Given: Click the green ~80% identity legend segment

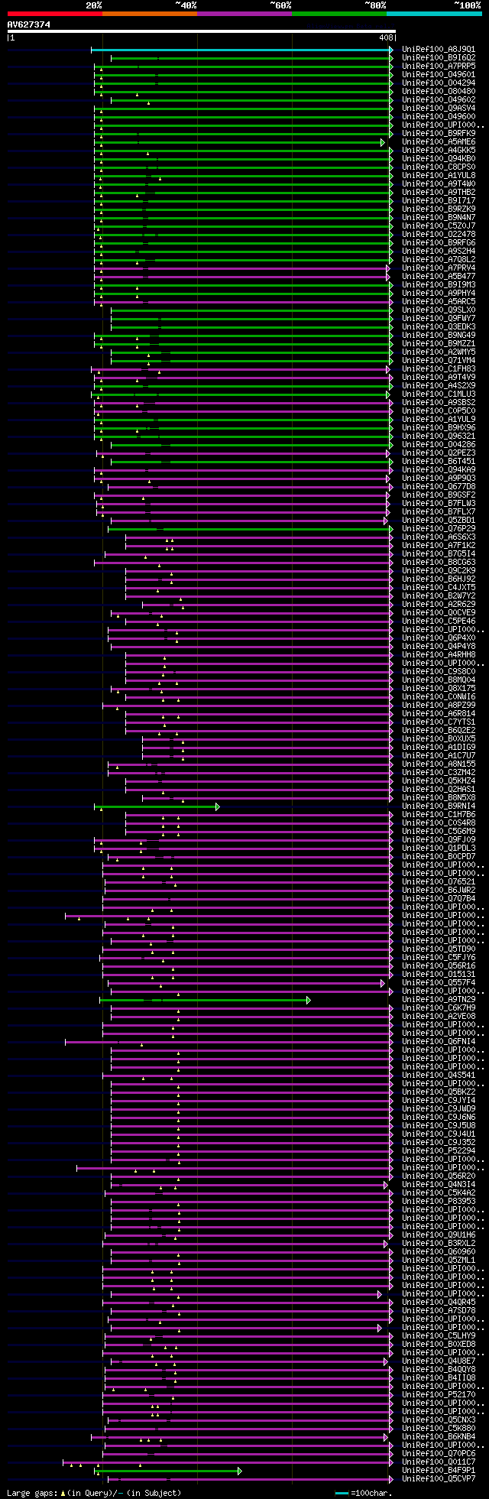Looking at the screenshot, I should pos(339,14).
